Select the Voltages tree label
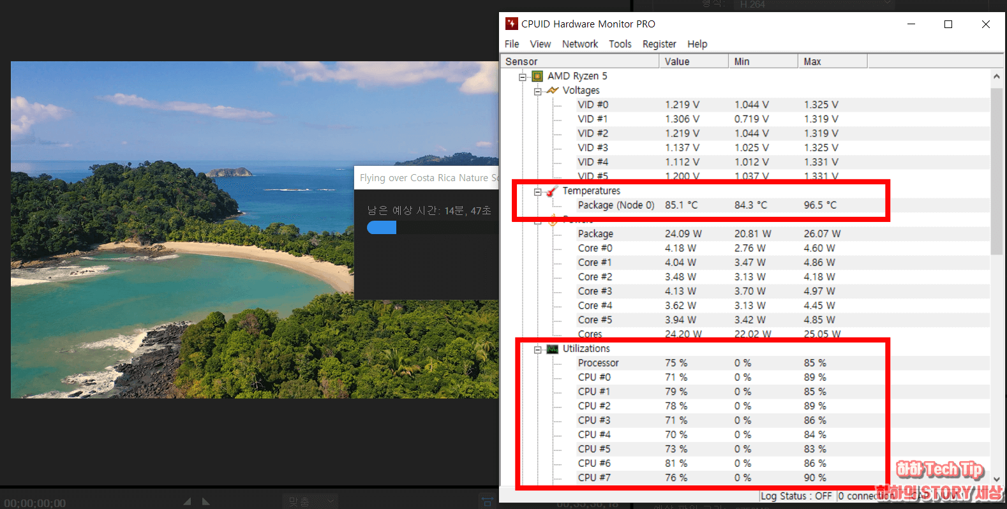The height and width of the screenshot is (509, 1007). pyautogui.click(x=581, y=91)
